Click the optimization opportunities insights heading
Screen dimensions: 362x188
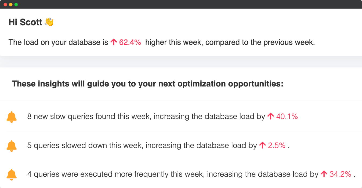[x=147, y=84]
